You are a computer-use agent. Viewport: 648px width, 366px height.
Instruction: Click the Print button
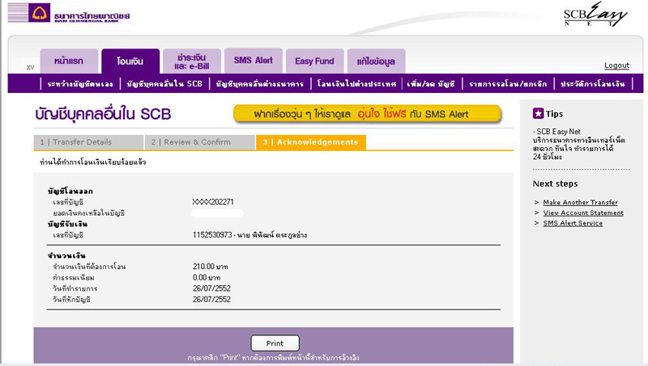pos(275,343)
